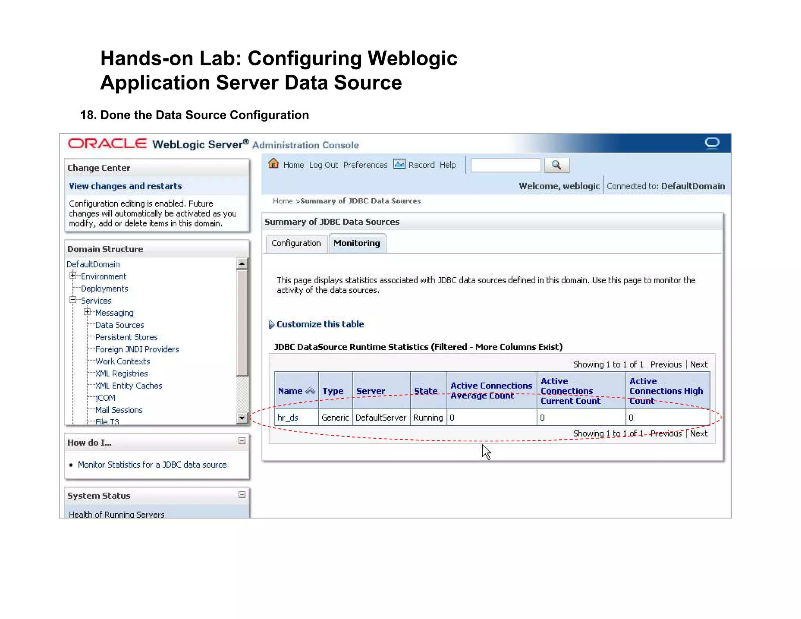Click Log Out in toolbar
The height and width of the screenshot is (619, 801).
click(x=323, y=165)
